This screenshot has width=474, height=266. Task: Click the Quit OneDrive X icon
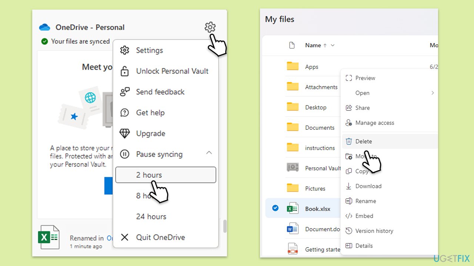(125, 237)
